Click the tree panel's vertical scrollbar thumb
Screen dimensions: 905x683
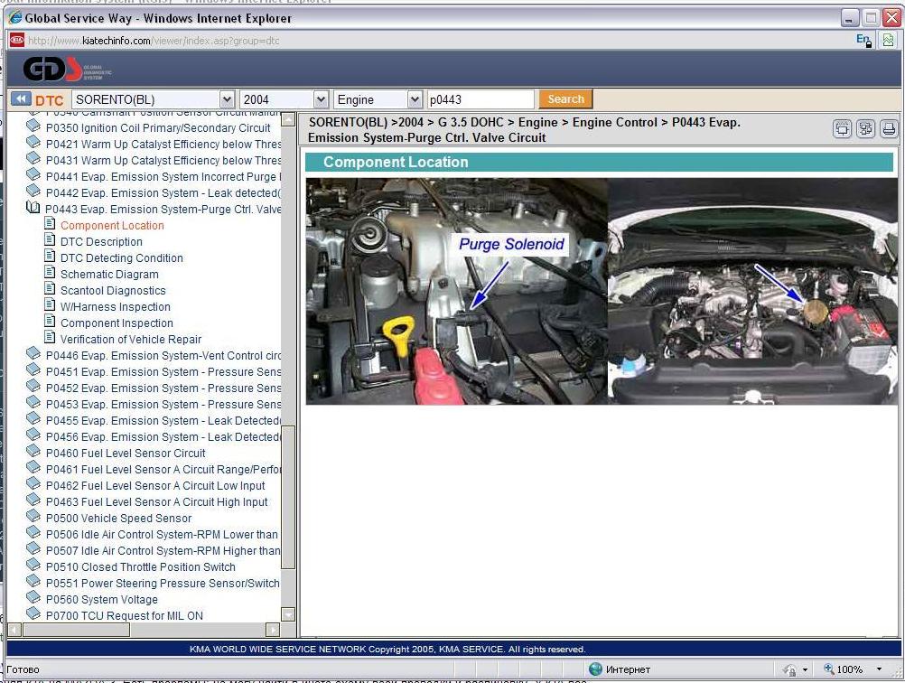click(x=288, y=497)
